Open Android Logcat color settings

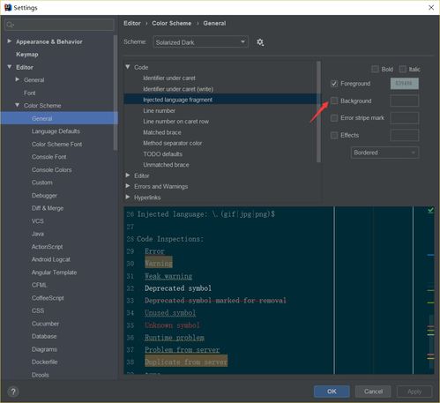[x=51, y=259]
